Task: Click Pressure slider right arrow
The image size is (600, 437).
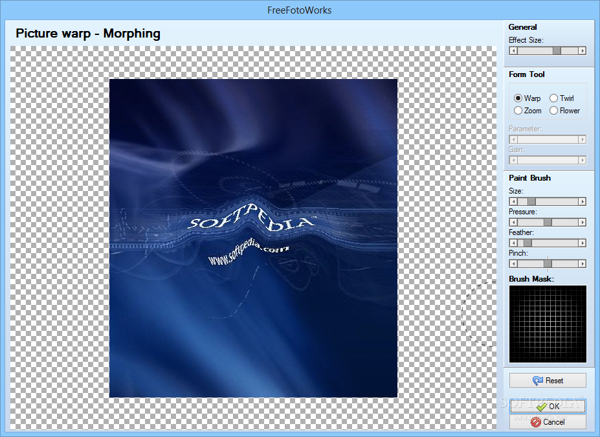Action: (583, 222)
